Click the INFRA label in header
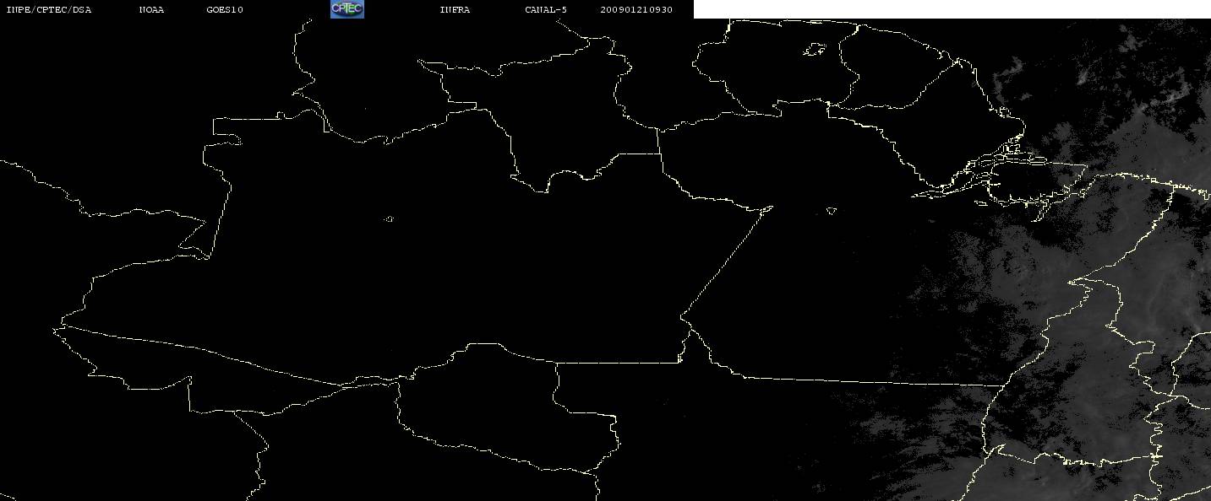This screenshot has width=1211, height=501. pos(455,10)
